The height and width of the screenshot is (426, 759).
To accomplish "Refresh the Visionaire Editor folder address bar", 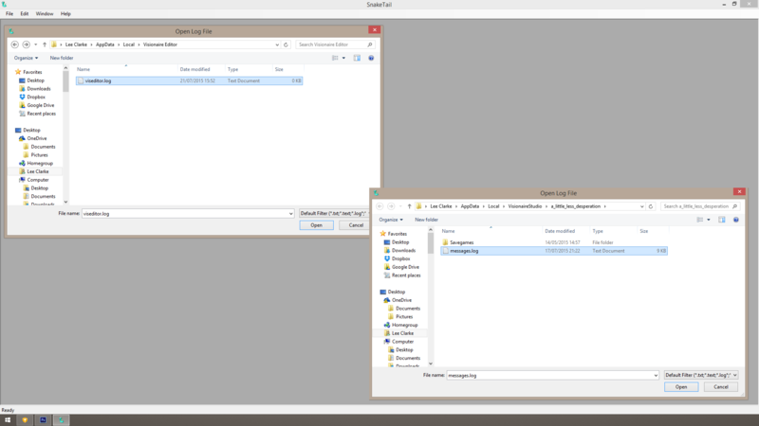I will click(286, 44).
